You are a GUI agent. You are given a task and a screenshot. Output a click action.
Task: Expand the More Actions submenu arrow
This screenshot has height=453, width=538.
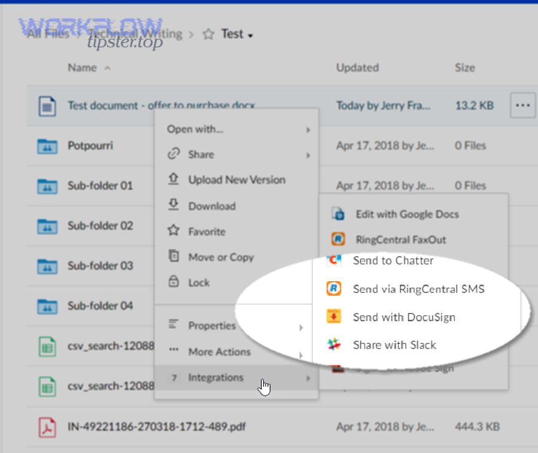(x=301, y=355)
